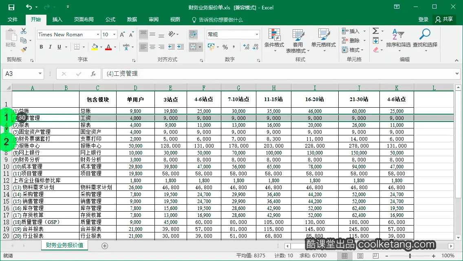The image size is (463, 261).
Task: Toggle italic formatting
Action: pos(50,47)
